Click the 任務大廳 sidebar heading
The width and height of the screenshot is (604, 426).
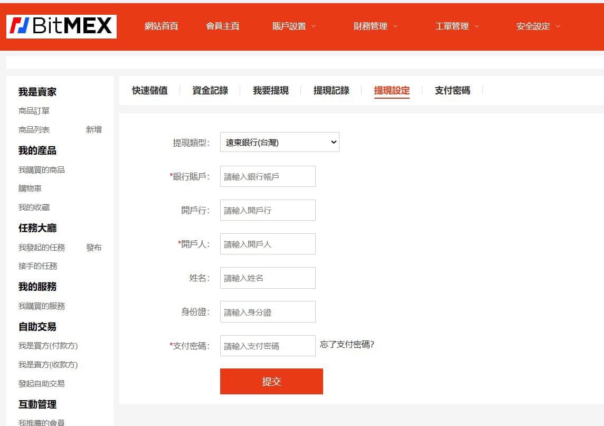[37, 228]
